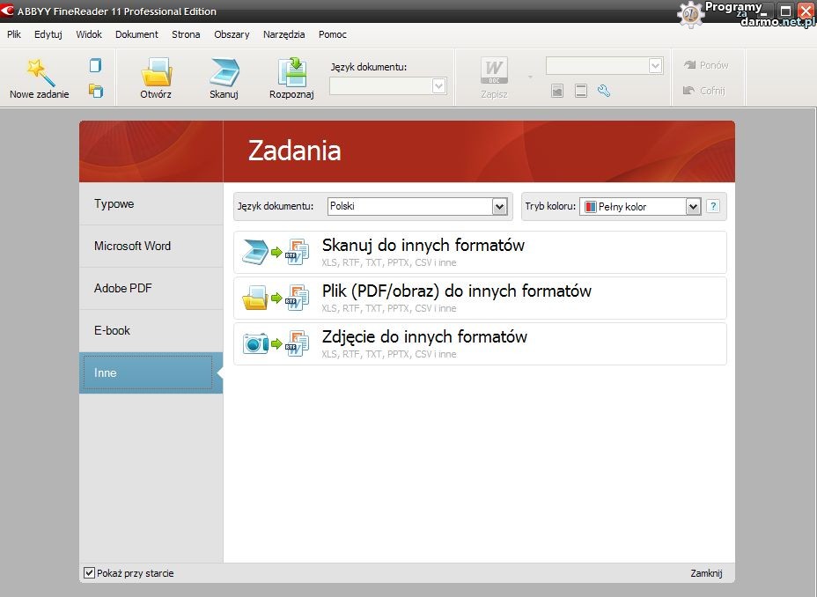Expand the Polski document language dropdown

point(500,207)
